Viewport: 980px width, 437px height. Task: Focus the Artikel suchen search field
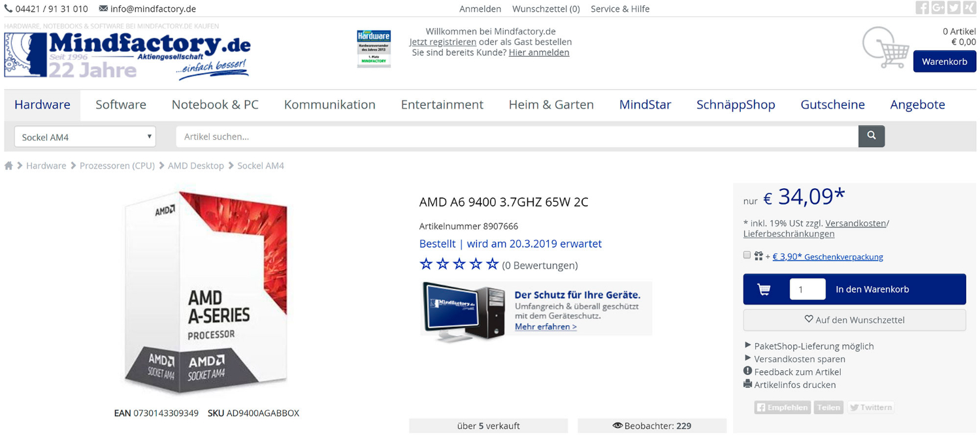coord(517,137)
